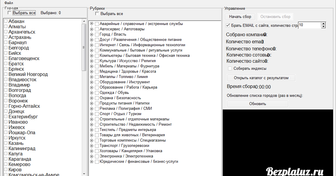Enable the Собирать индексы option
The image size is (336, 176).
[229, 68]
